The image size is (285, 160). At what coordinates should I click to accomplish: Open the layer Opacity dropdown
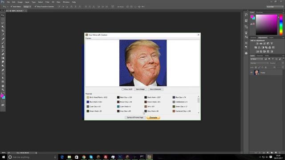[283, 63]
